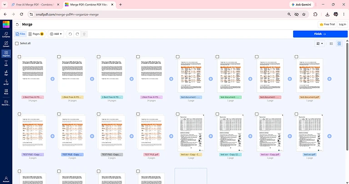Check the TEST FILE.pdf file checkbox
This screenshot has height=184, width=349.
[138, 114]
